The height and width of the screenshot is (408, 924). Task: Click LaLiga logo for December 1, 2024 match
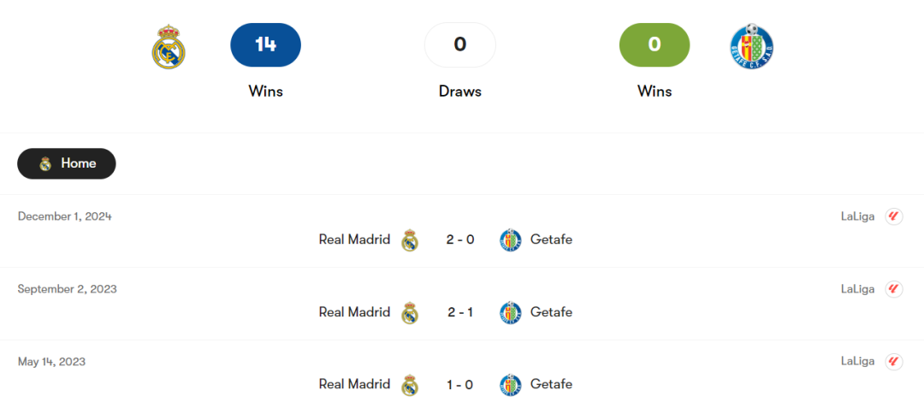click(894, 216)
